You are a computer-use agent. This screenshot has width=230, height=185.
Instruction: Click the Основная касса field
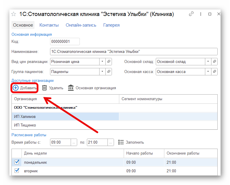(x=181, y=72)
